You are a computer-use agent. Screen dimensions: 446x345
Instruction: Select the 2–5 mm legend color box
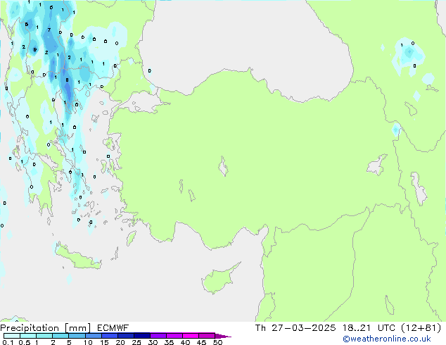pos(60,336)
